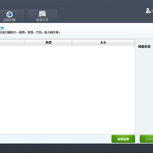The height and width of the screenshot is (153, 153).
Task: Click the dark status bar at bottom
Action: (76, 148)
